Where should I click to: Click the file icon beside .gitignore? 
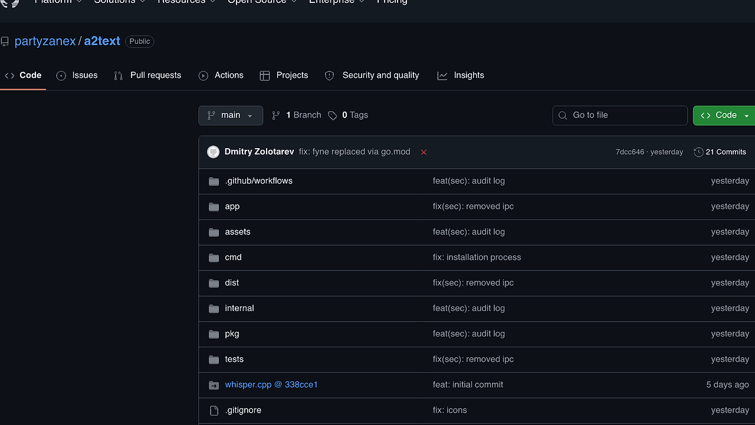click(x=214, y=410)
